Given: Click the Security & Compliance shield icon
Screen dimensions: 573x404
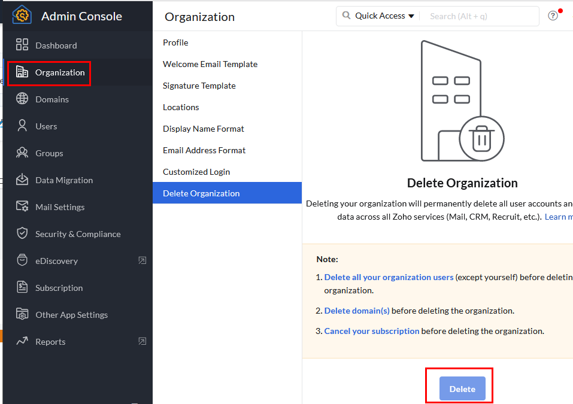Looking at the screenshot, I should click(22, 233).
